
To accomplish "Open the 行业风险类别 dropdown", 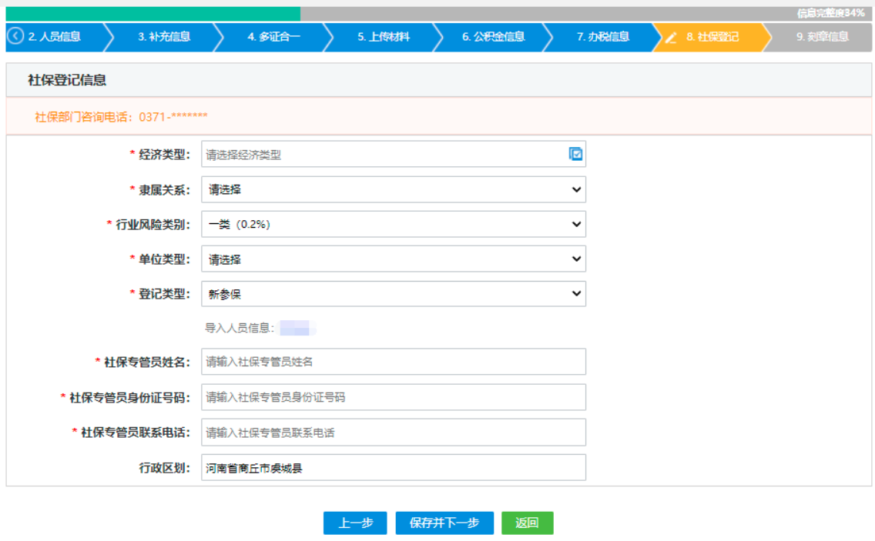I will coord(575,223).
